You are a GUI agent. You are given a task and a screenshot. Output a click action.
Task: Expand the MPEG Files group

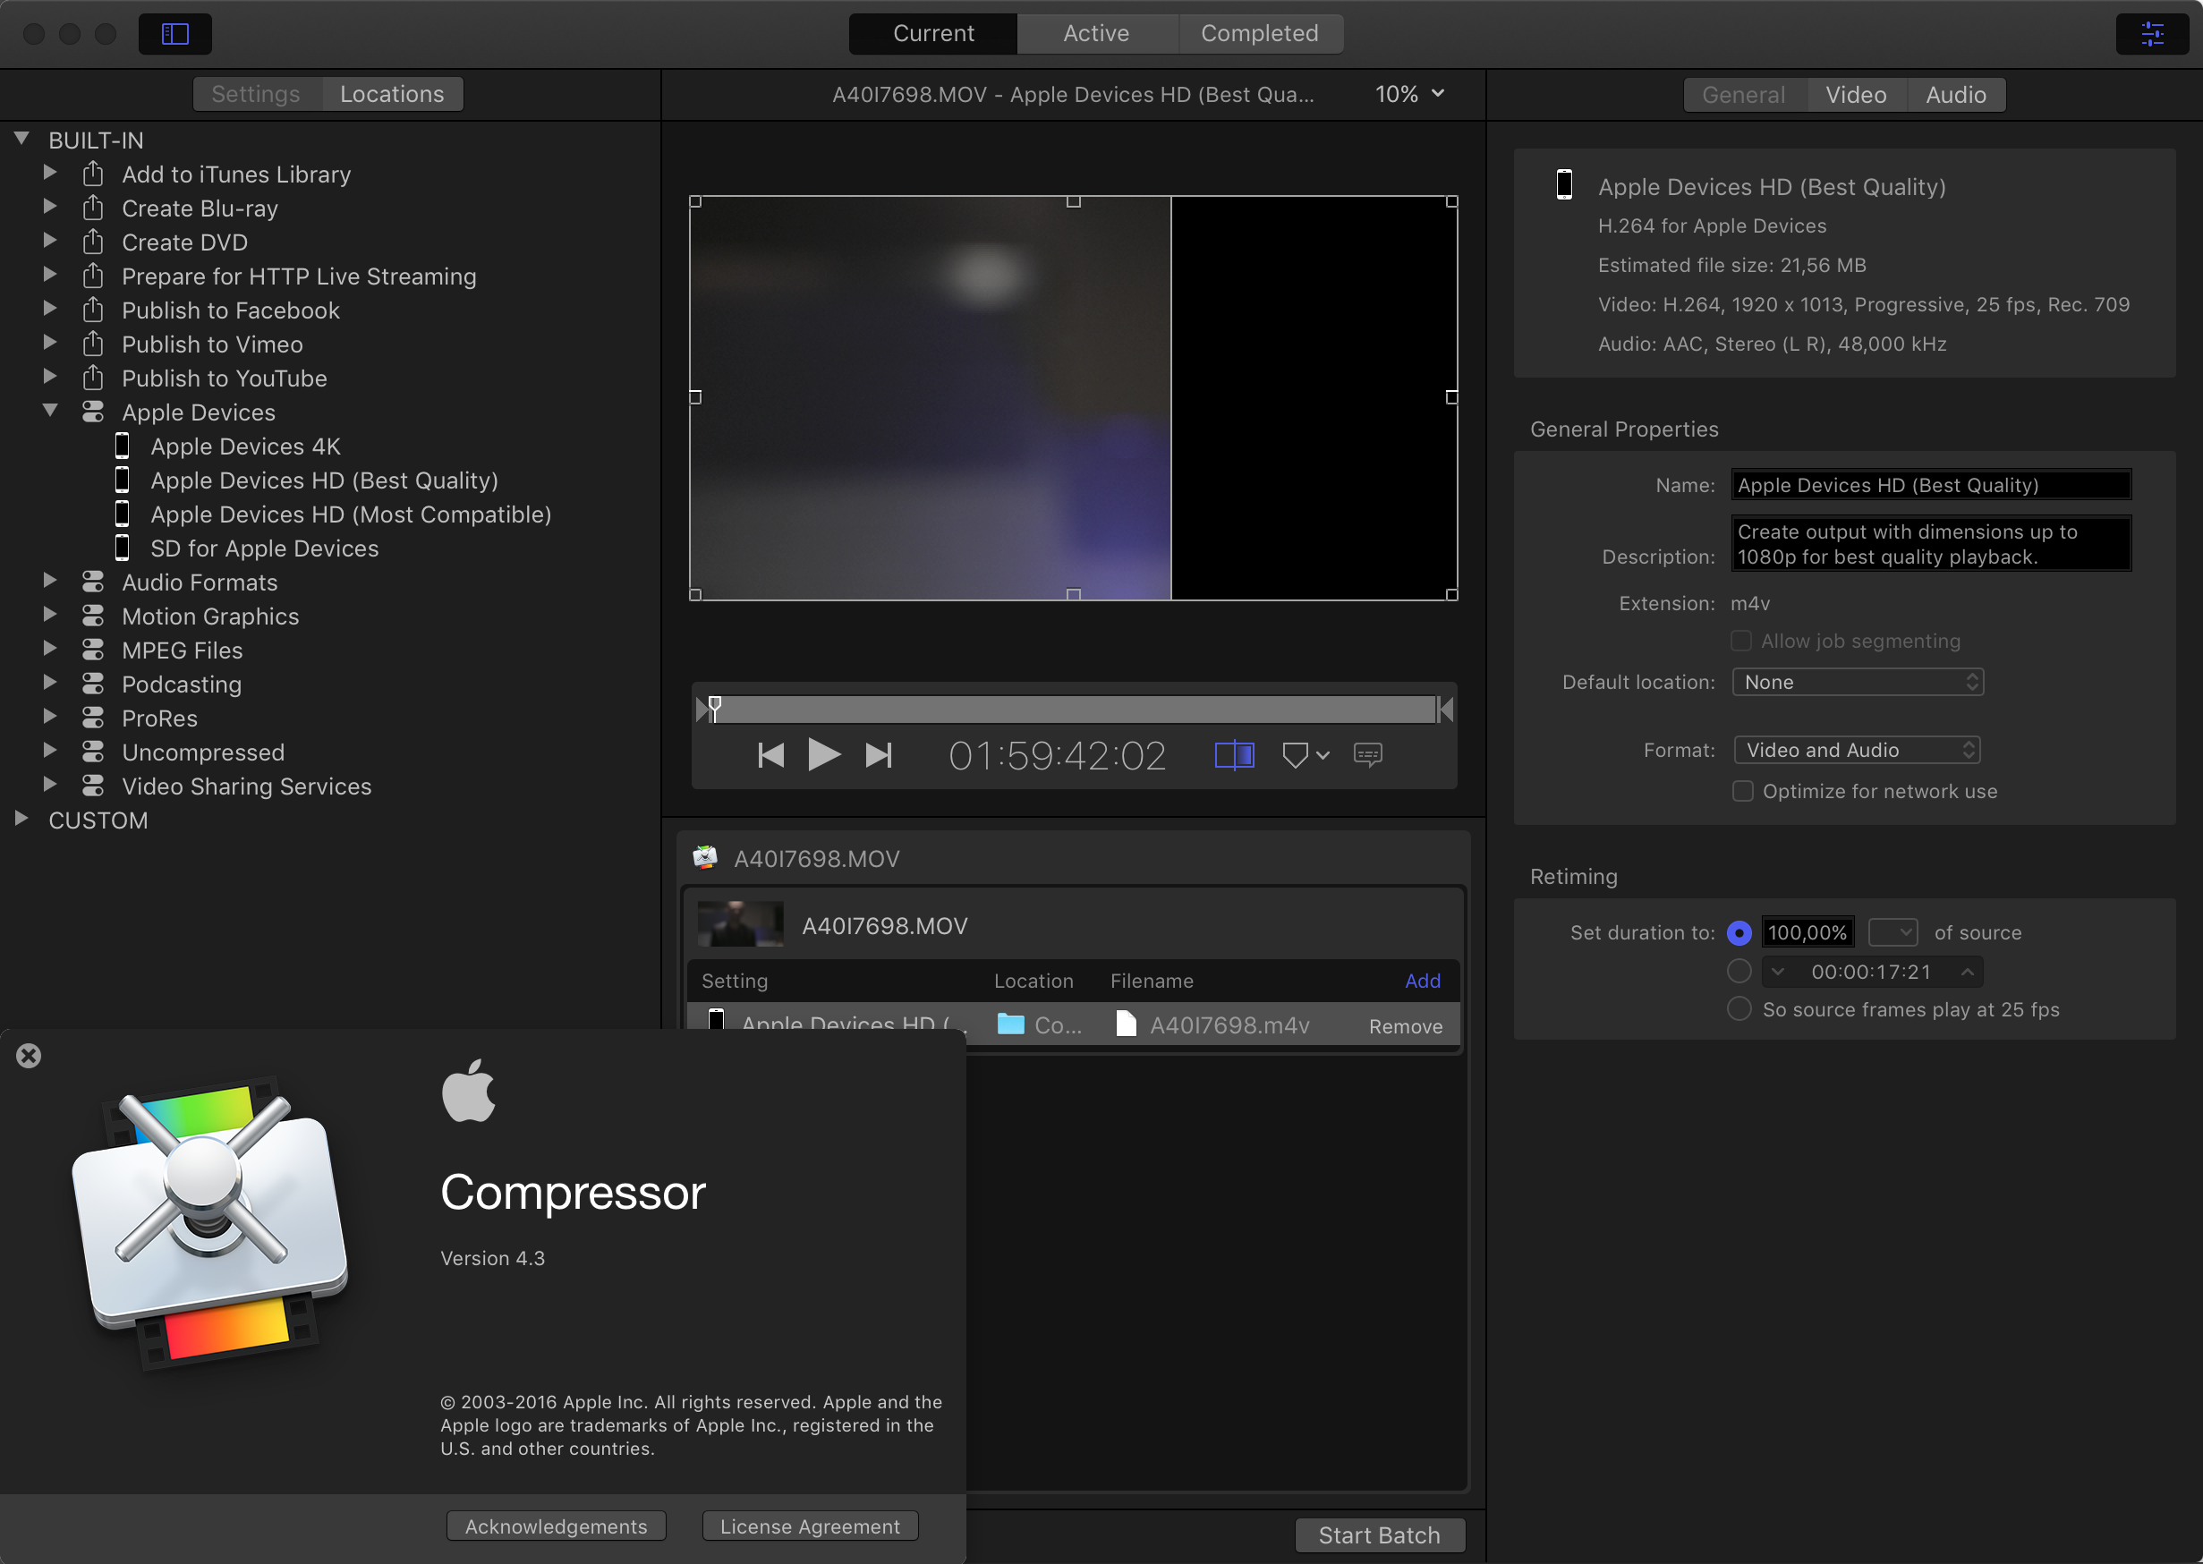coord(50,648)
